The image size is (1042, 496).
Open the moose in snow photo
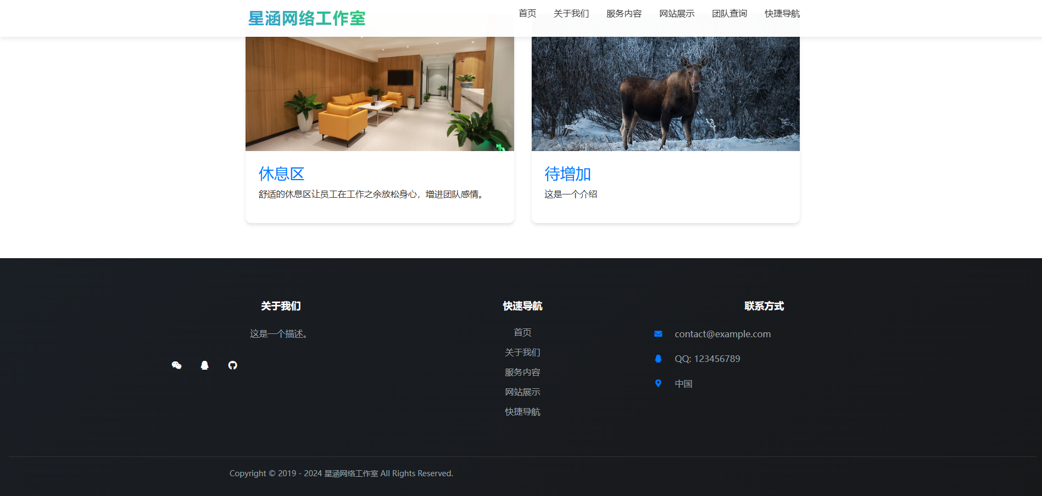(x=665, y=93)
